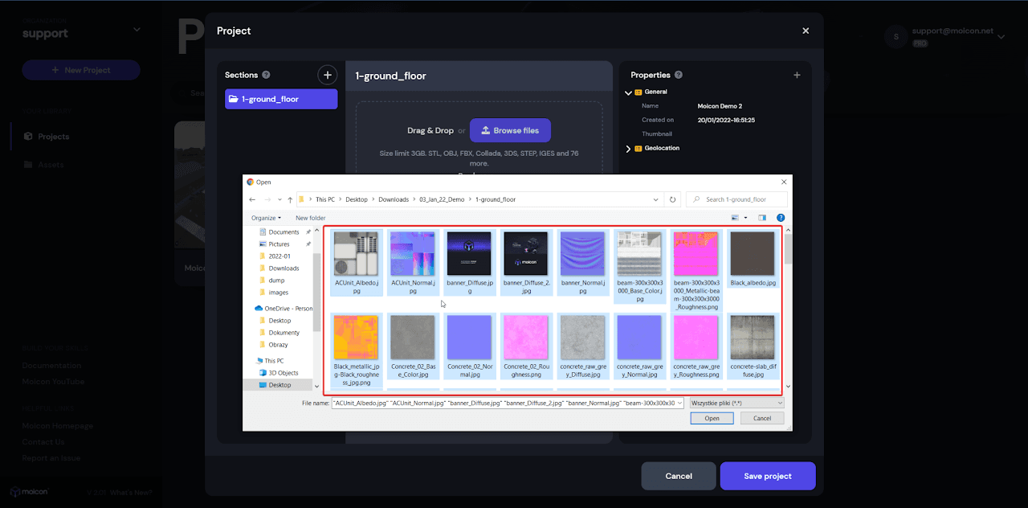Viewport: 1028px width, 508px height.
Task: Click the change view icon in file dialog
Action: click(x=735, y=218)
